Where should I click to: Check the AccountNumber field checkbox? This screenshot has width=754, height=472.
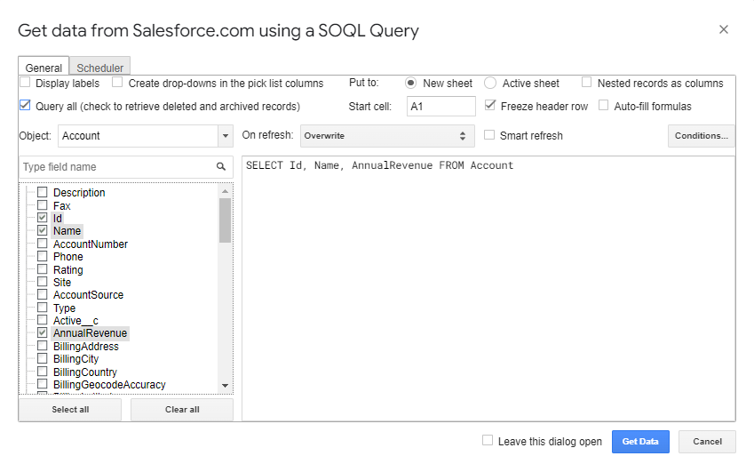tap(43, 244)
